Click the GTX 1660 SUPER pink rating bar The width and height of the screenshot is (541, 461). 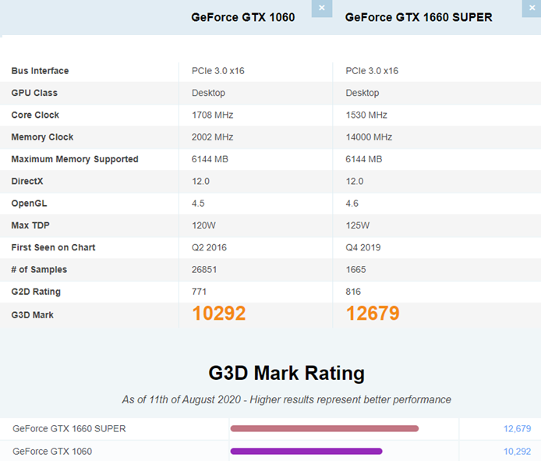coord(324,428)
